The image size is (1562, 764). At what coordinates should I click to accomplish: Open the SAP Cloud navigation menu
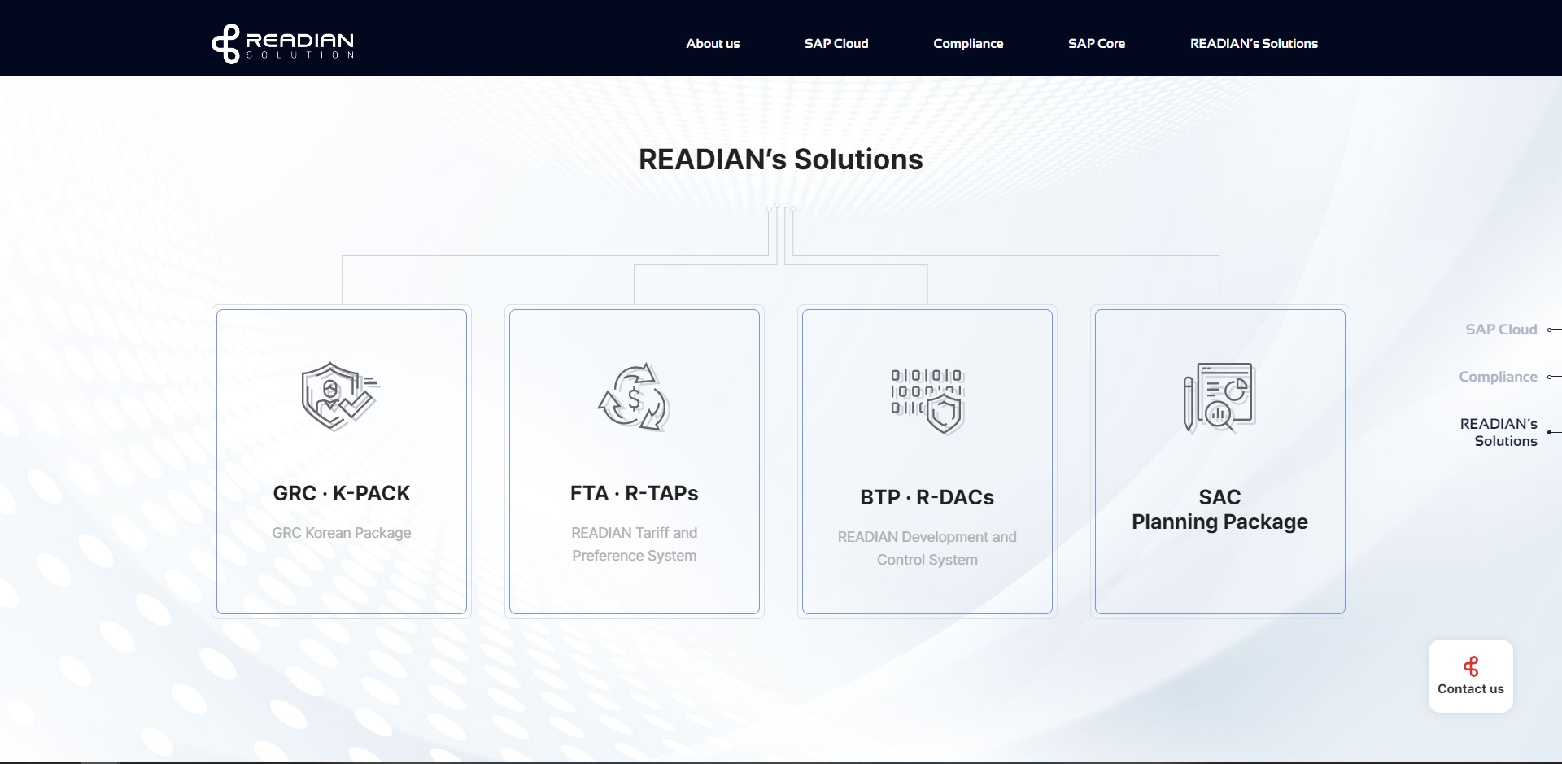pos(836,44)
